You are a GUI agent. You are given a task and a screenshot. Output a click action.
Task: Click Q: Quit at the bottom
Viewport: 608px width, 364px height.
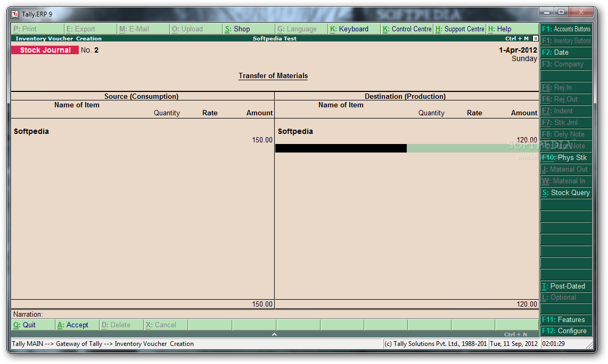tap(34, 325)
